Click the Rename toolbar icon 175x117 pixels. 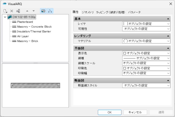point(18,11)
